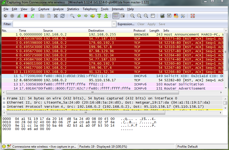Click inside the Filter text field
The image size is (229, 150).
[x=62, y=24]
